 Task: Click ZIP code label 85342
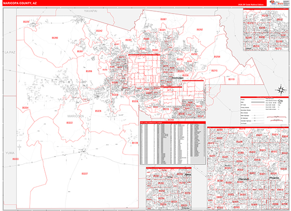(99, 31)
